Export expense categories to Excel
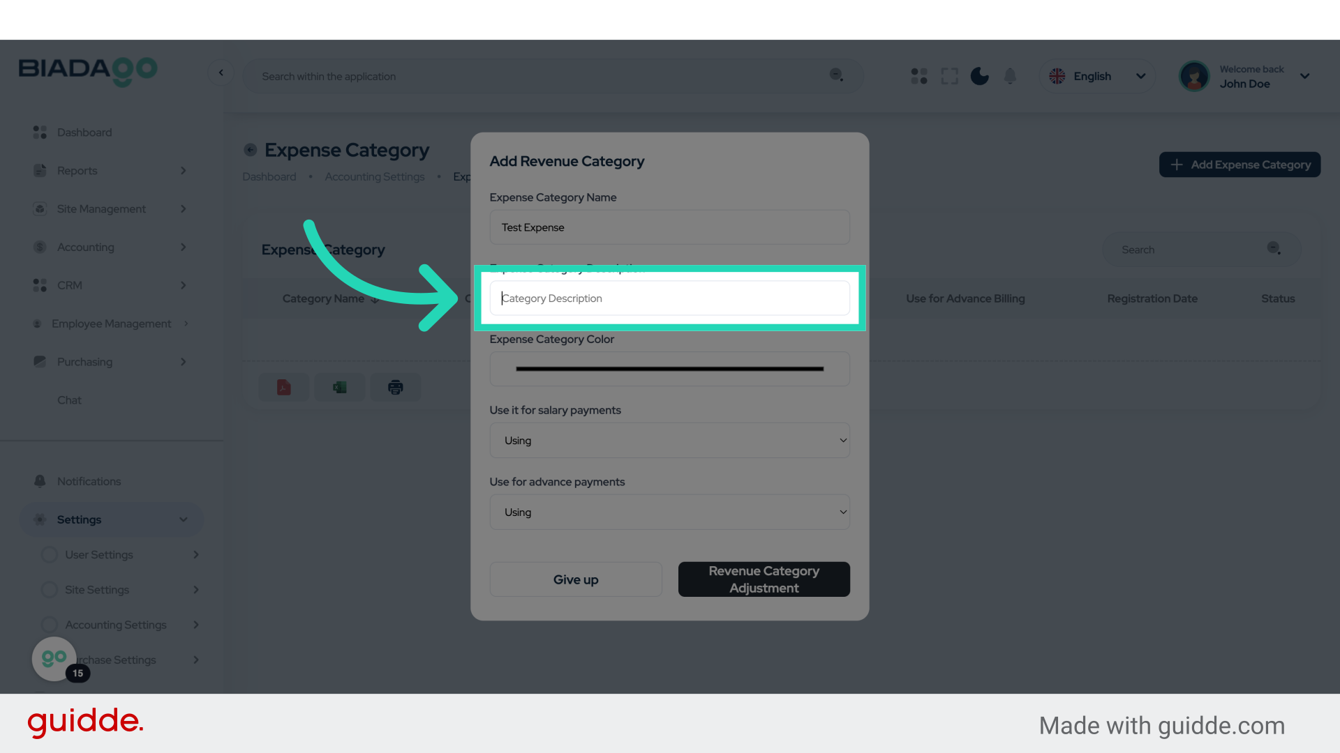The image size is (1340, 753). [x=339, y=387]
